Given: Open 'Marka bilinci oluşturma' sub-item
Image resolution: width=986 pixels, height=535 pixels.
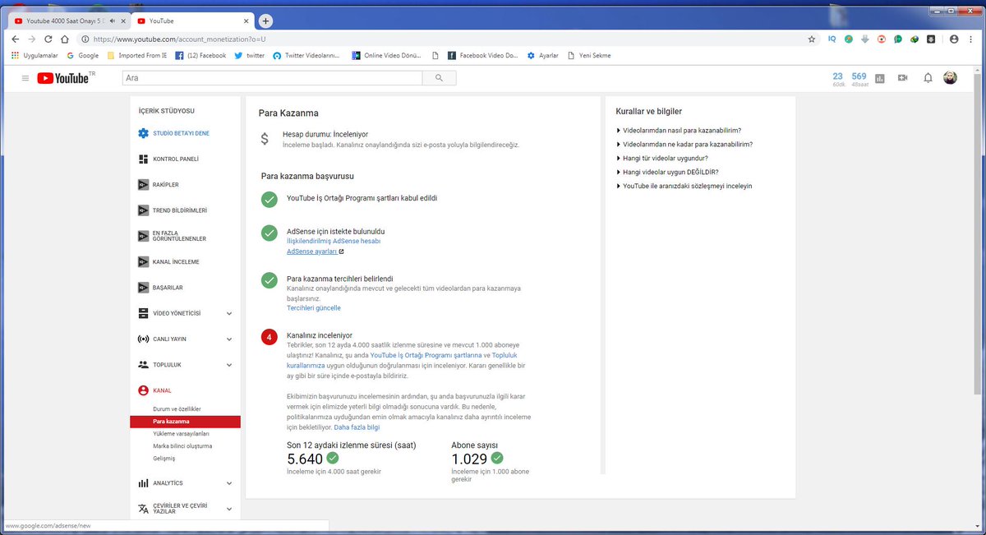Looking at the screenshot, I should 182,445.
